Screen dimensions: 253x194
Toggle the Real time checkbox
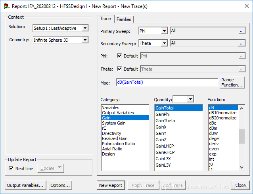(11, 169)
